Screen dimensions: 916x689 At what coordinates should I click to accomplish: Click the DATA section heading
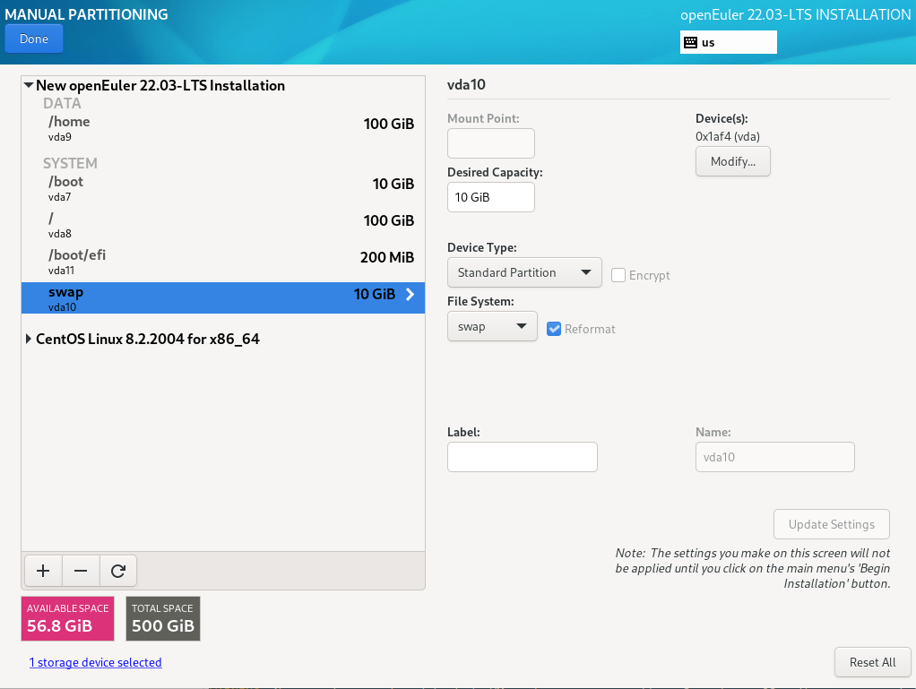(x=62, y=103)
